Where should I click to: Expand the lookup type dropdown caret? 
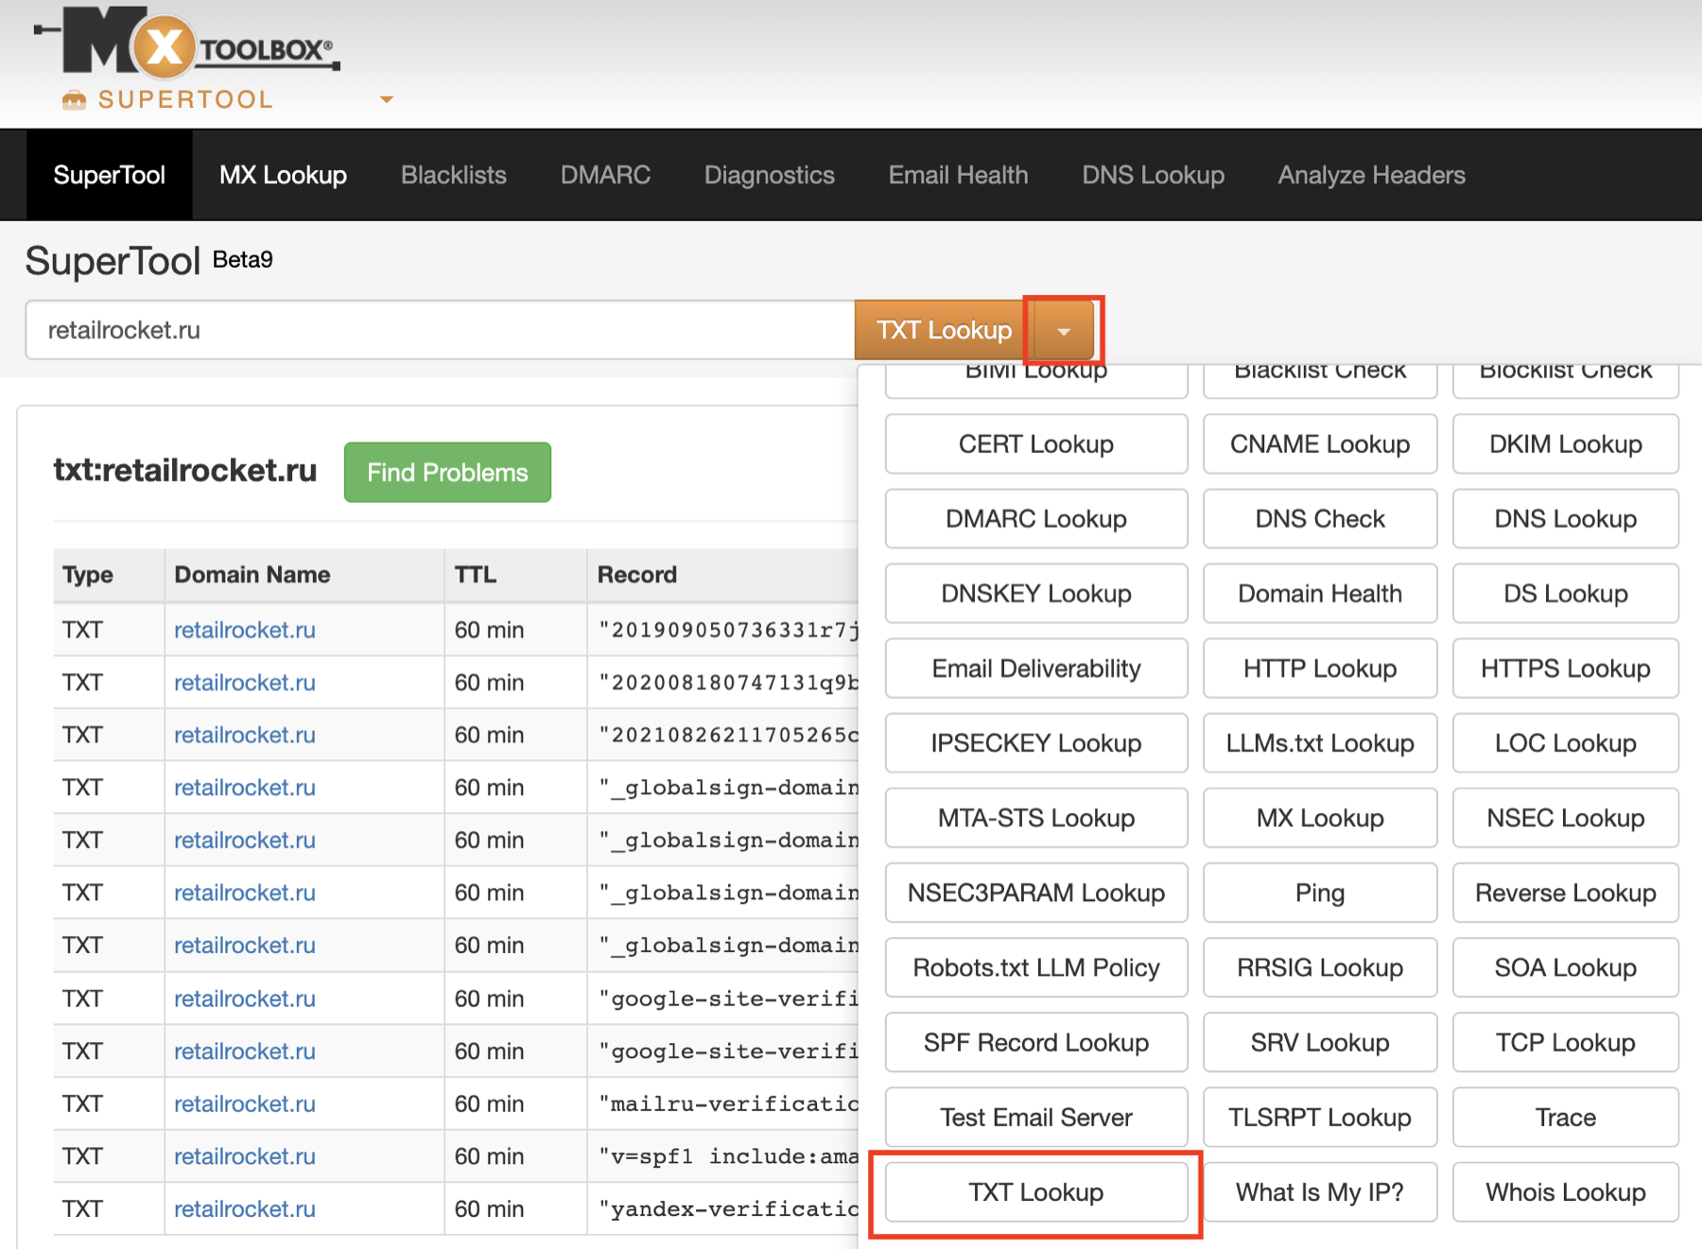(1064, 331)
